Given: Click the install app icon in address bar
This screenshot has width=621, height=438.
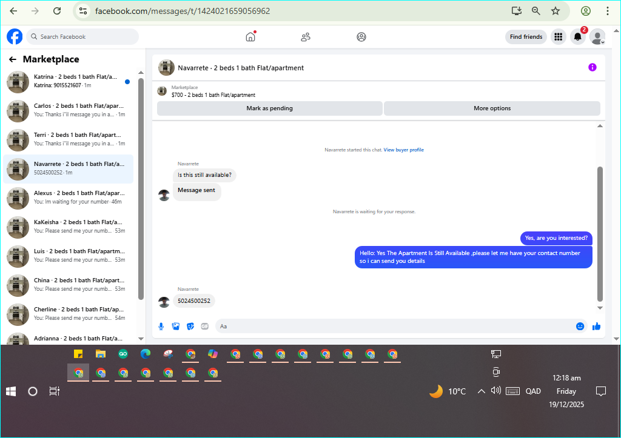Looking at the screenshot, I should [x=517, y=11].
